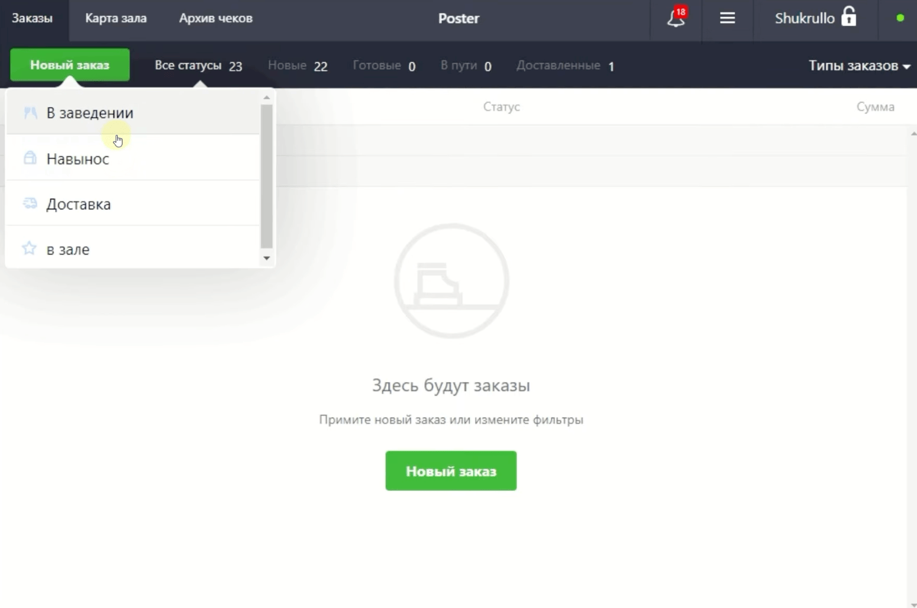
Task: Click the green connection status dot
Action: 900,18
